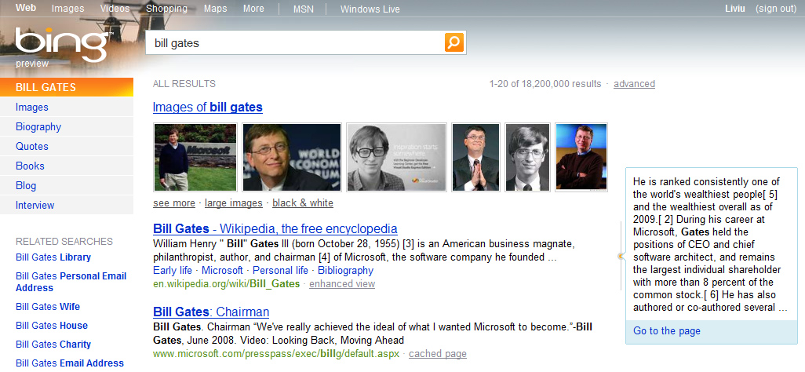The image size is (805, 372).
Task: Go to MSN link
Action: coord(304,9)
